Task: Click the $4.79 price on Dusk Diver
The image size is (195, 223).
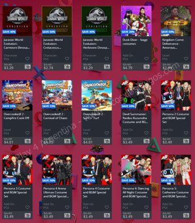Action: click(x=128, y=68)
